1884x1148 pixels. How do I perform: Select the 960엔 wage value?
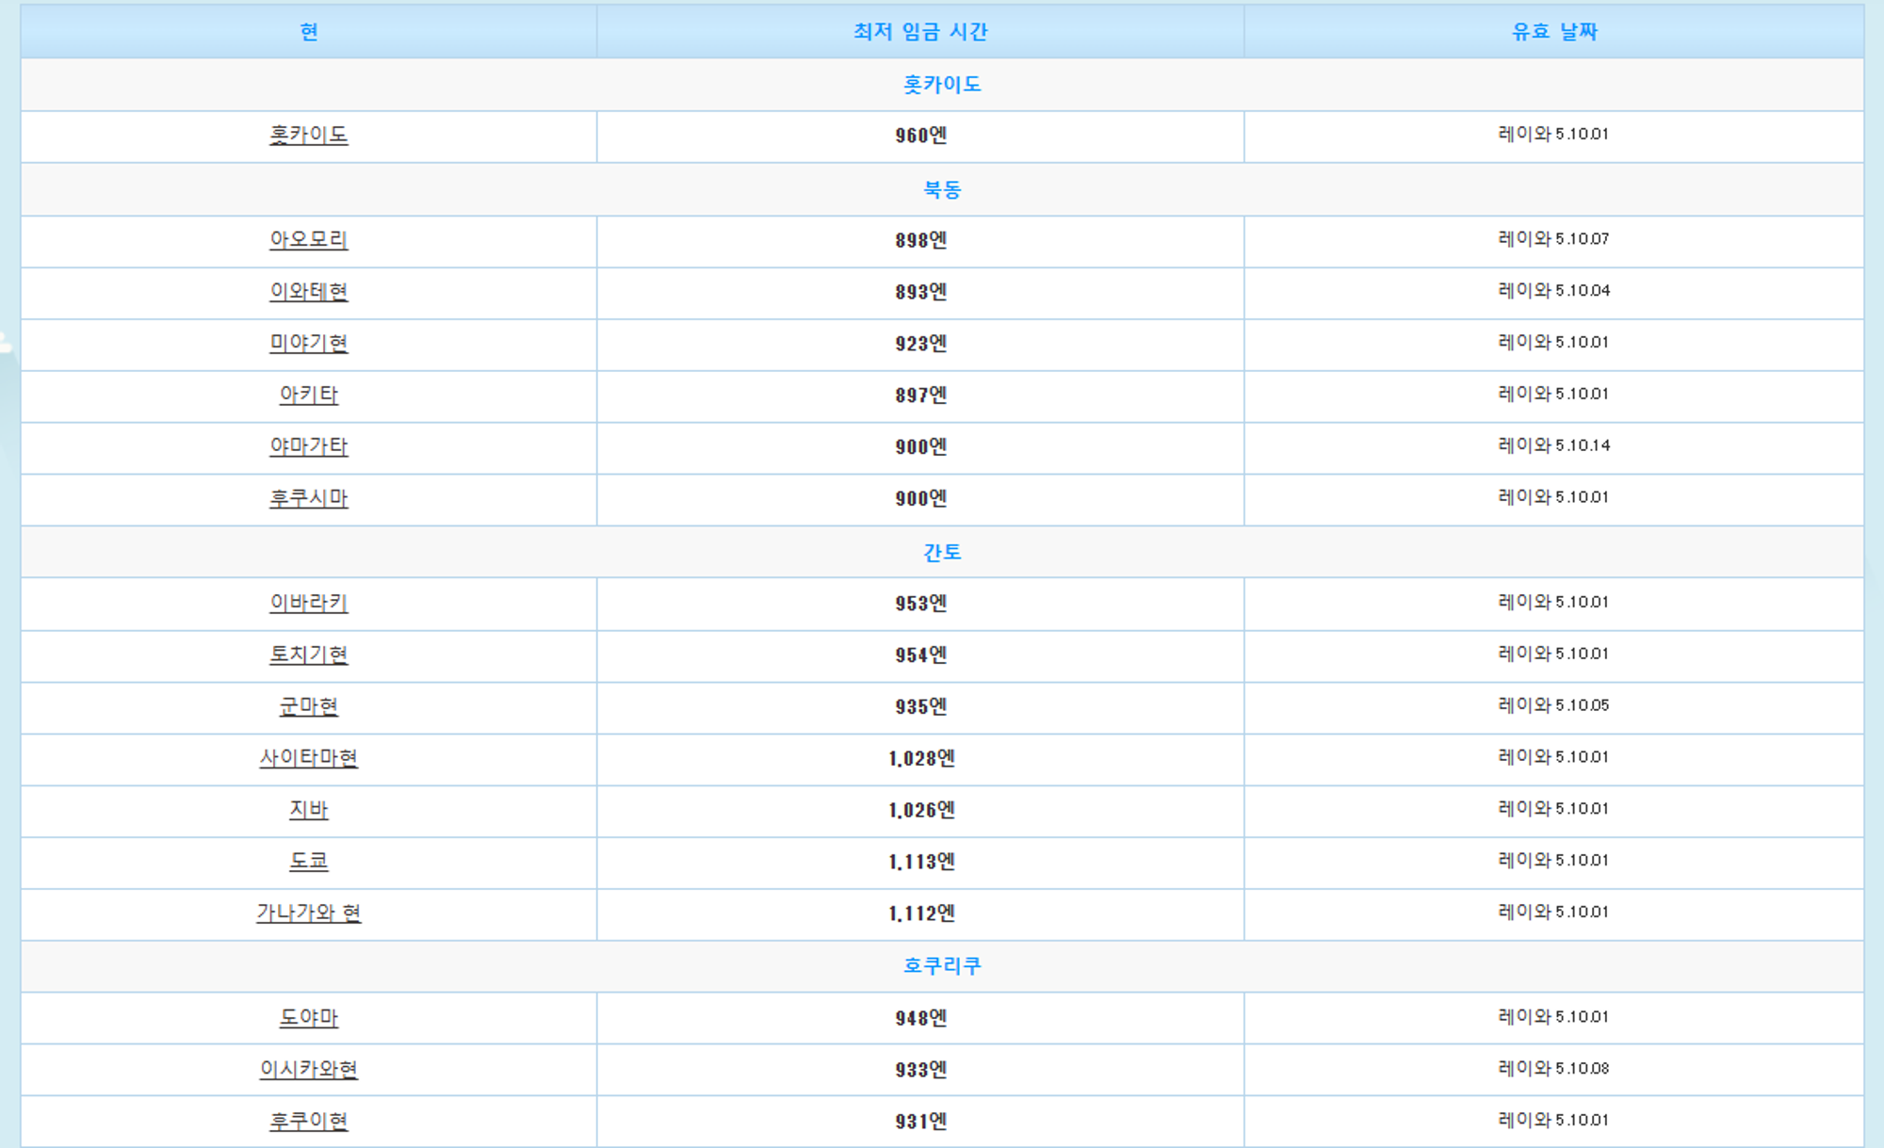click(921, 136)
